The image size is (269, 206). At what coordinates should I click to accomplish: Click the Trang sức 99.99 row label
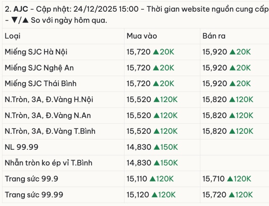click(34, 195)
